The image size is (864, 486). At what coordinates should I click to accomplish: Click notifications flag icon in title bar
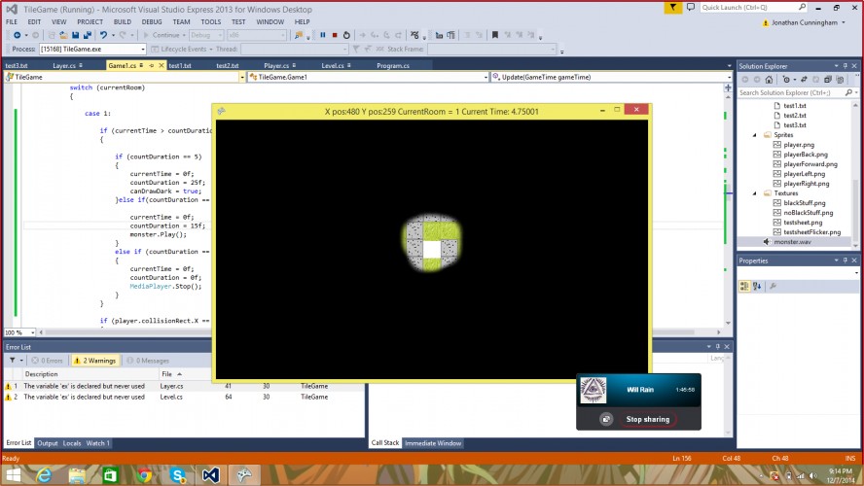pyautogui.click(x=672, y=8)
